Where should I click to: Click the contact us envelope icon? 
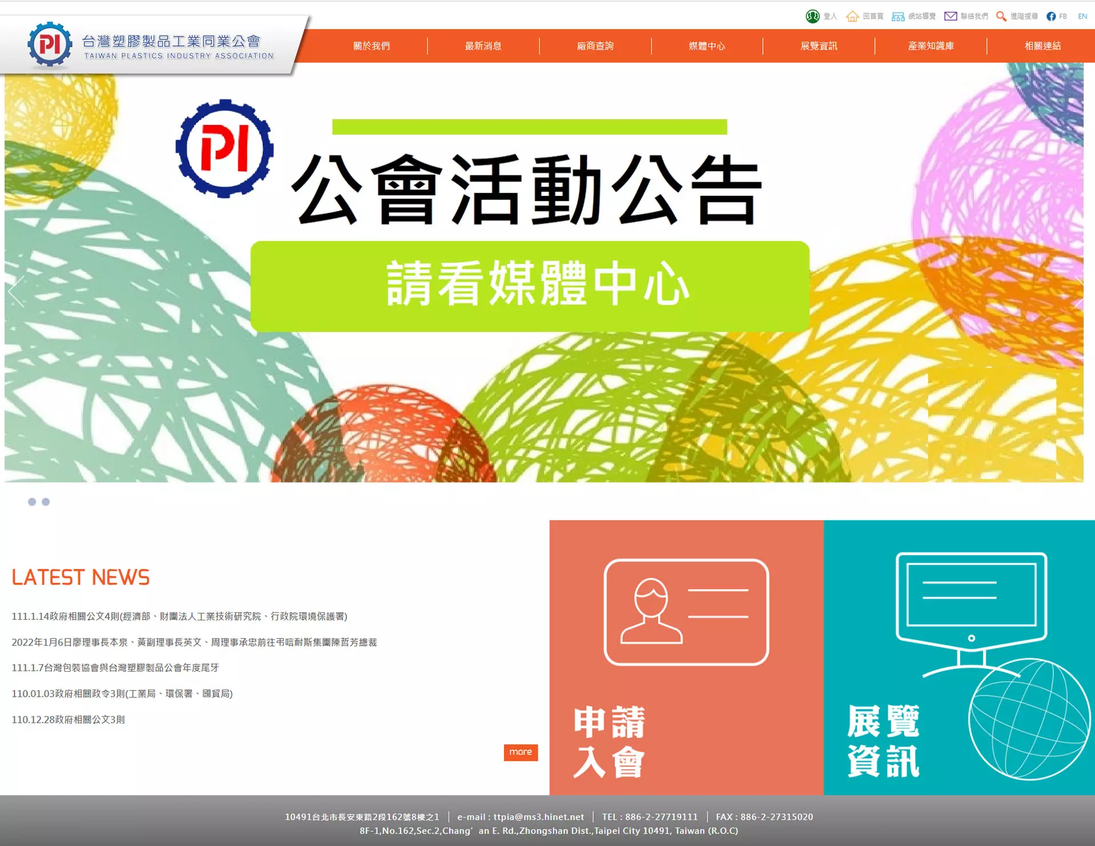pos(950,16)
